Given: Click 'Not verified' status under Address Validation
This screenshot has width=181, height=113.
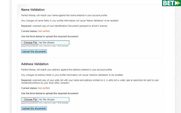Looking at the screenshot, I should click(x=44, y=88).
